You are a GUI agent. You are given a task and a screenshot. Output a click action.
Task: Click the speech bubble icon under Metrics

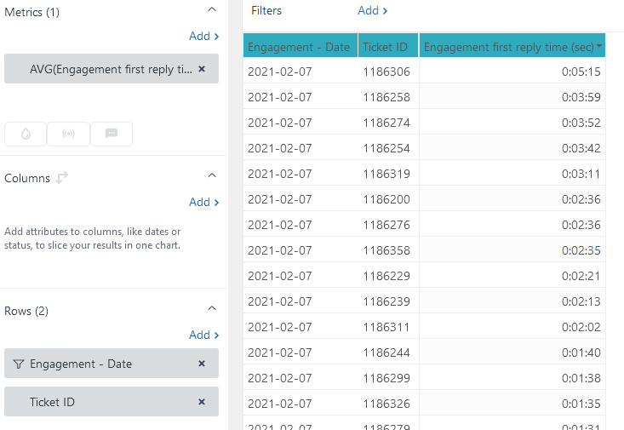coord(112,134)
